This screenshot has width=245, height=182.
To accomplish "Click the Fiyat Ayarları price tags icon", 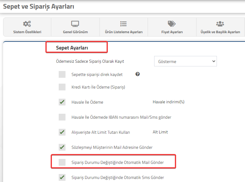I will 172,24.
